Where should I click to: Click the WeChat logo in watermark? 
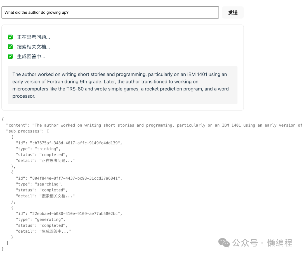tap(224, 243)
